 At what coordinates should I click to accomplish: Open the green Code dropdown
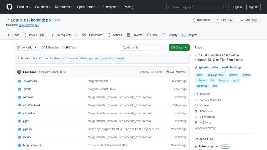179,47
